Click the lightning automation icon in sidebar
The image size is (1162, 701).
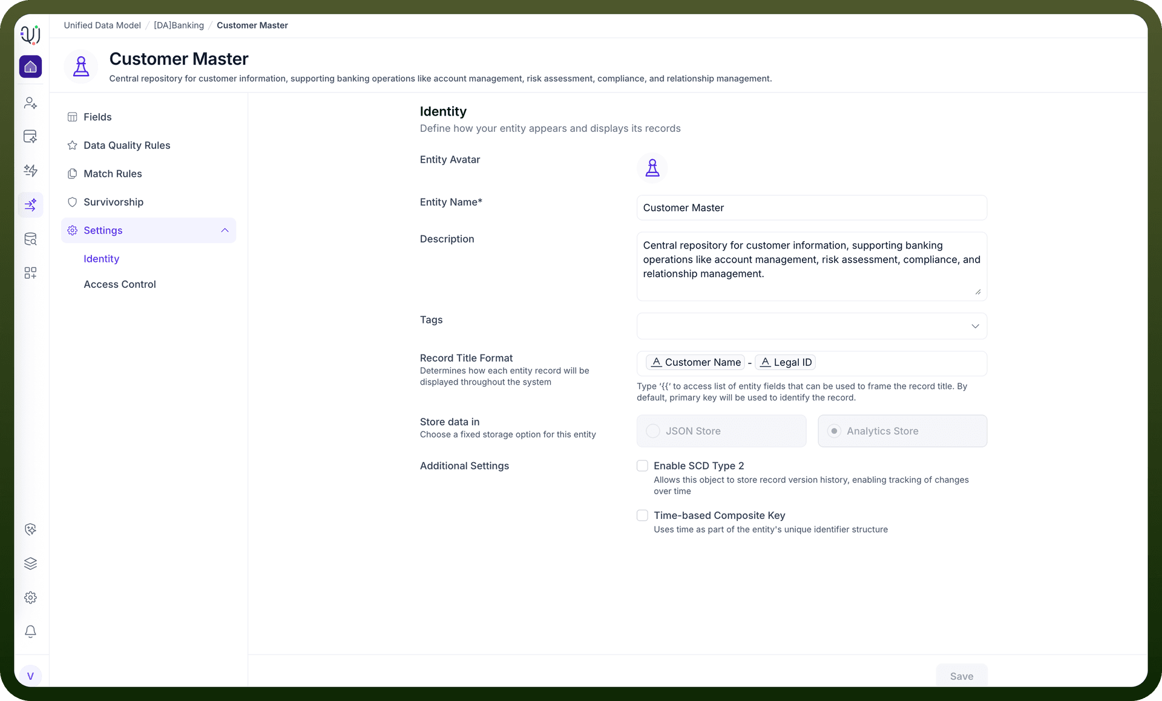pos(30,171)
